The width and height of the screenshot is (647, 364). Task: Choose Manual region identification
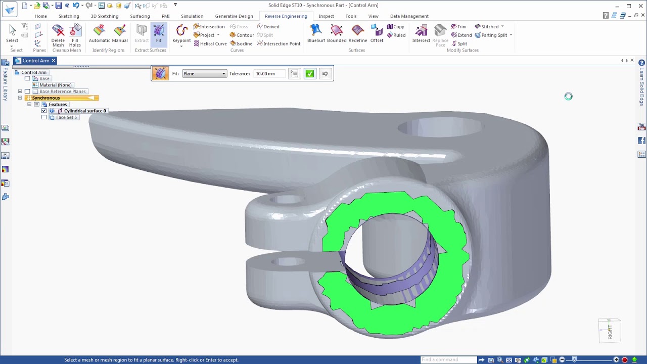coord(120,34)
